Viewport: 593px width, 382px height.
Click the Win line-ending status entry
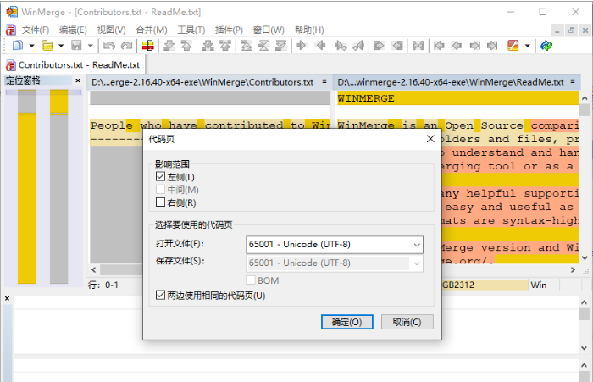pyautogui.click(x=539, y=285)
